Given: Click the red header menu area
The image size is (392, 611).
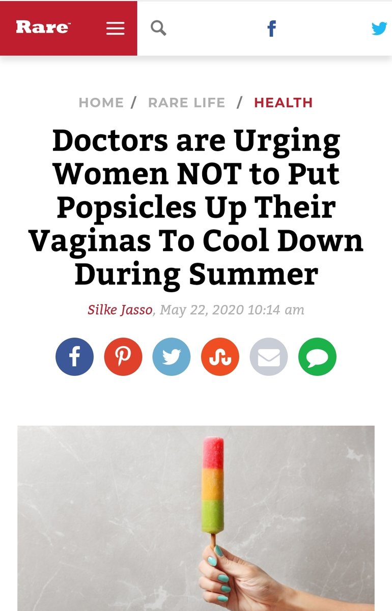Looking at the screenshot, I should pos(69,28).
